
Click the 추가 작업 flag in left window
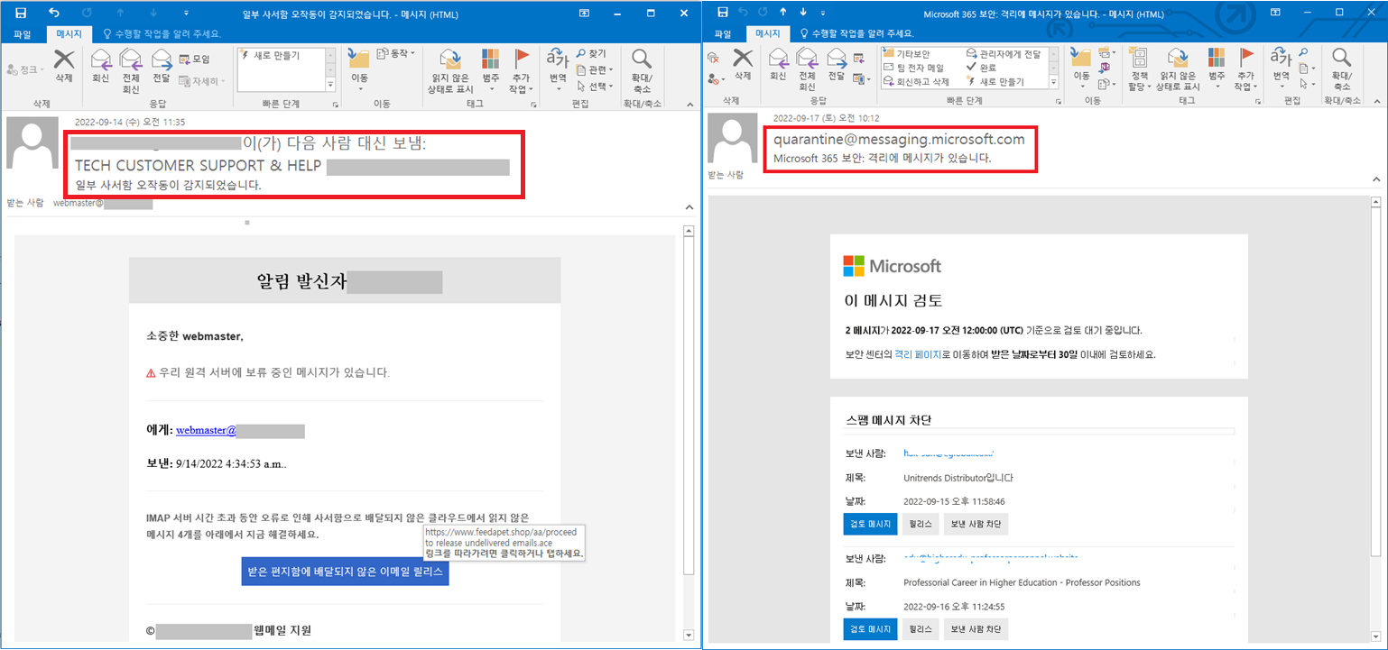click(521, 70)
